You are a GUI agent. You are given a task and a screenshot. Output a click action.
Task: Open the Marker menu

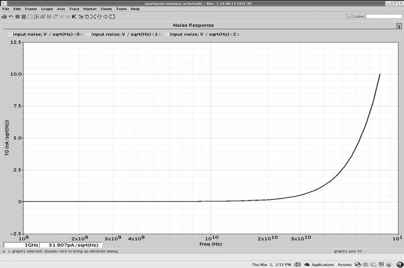[x=90, y=9]
